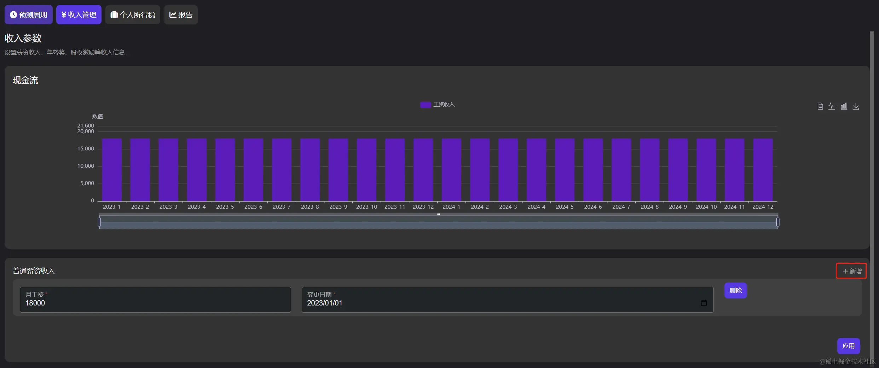Focus the 变更日期 date field
Image resolution: width=879 pixels, height=368 pixels.
(507, 299)
